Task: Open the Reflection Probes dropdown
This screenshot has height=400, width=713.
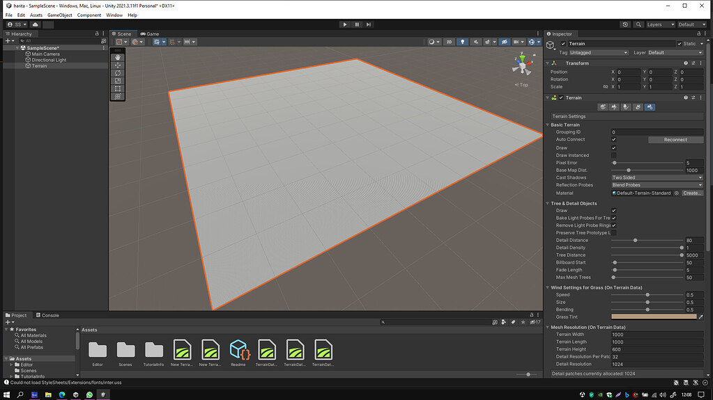Action: 657,185
